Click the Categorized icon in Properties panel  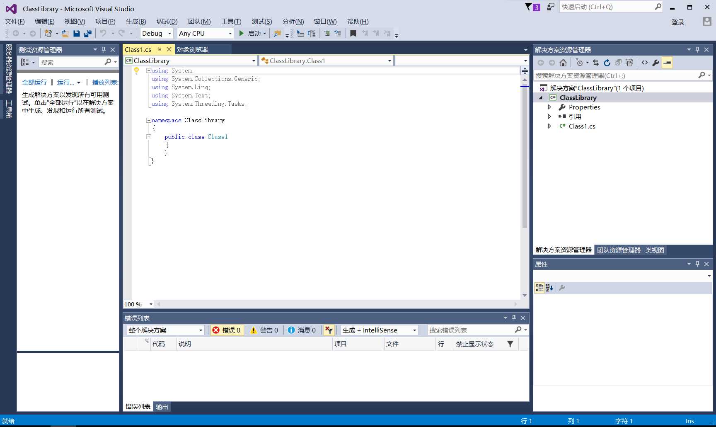click(539, 288)
